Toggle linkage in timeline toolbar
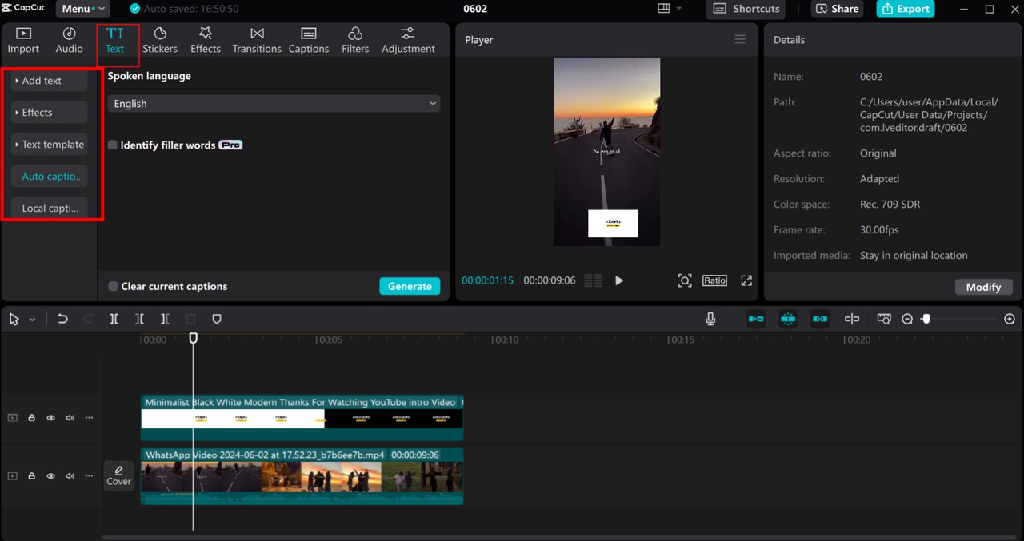Image resolution: width=1024 pixels, height=541 pixels. click(x=820, y=319)
